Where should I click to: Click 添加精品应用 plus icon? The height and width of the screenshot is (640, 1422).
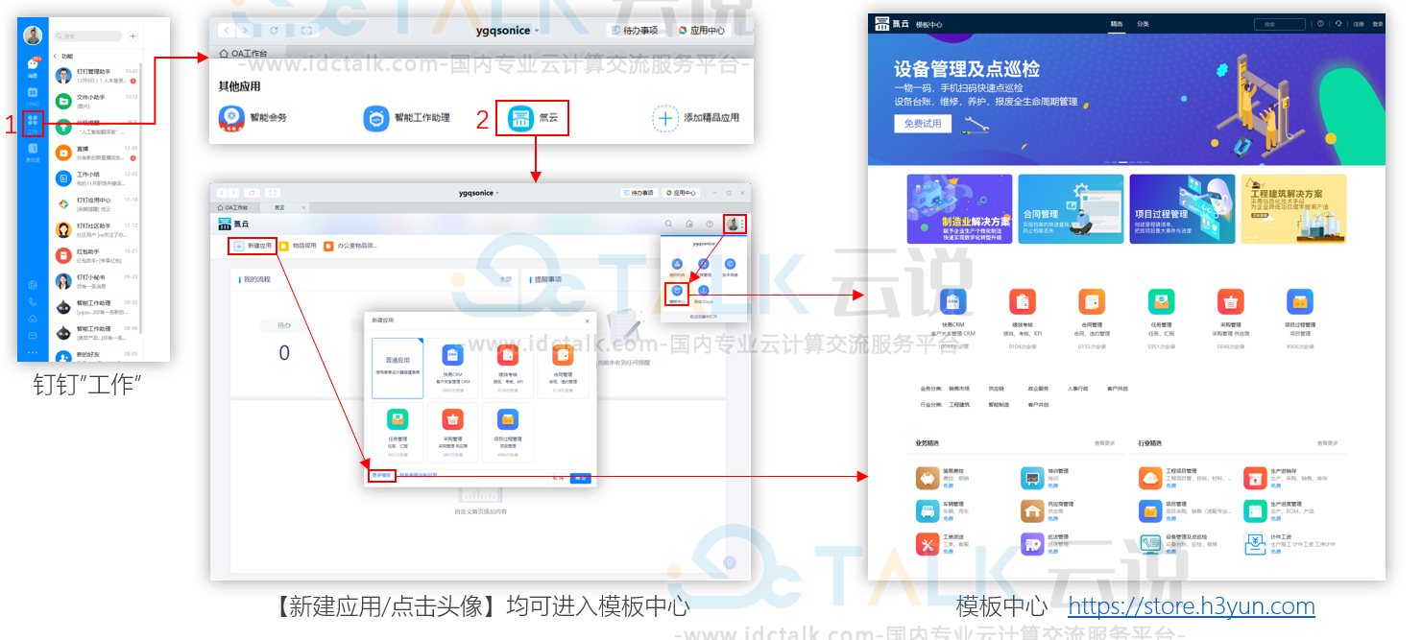click(x=665, y=118)
